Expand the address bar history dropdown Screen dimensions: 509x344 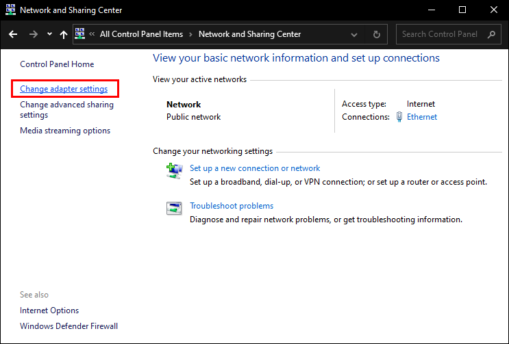353,34
